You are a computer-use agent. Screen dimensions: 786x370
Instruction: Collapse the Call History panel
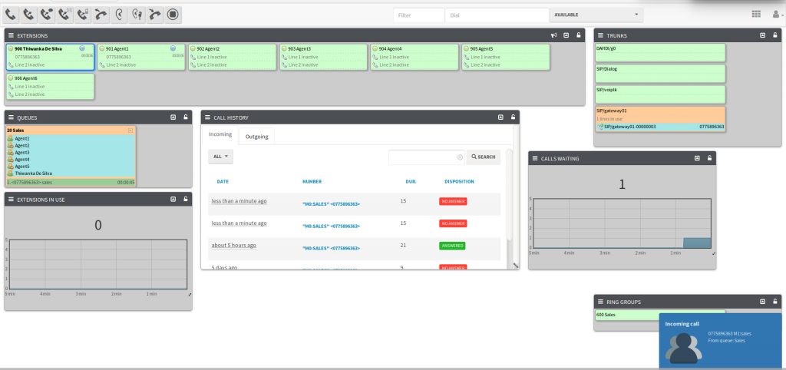[500, 117]
